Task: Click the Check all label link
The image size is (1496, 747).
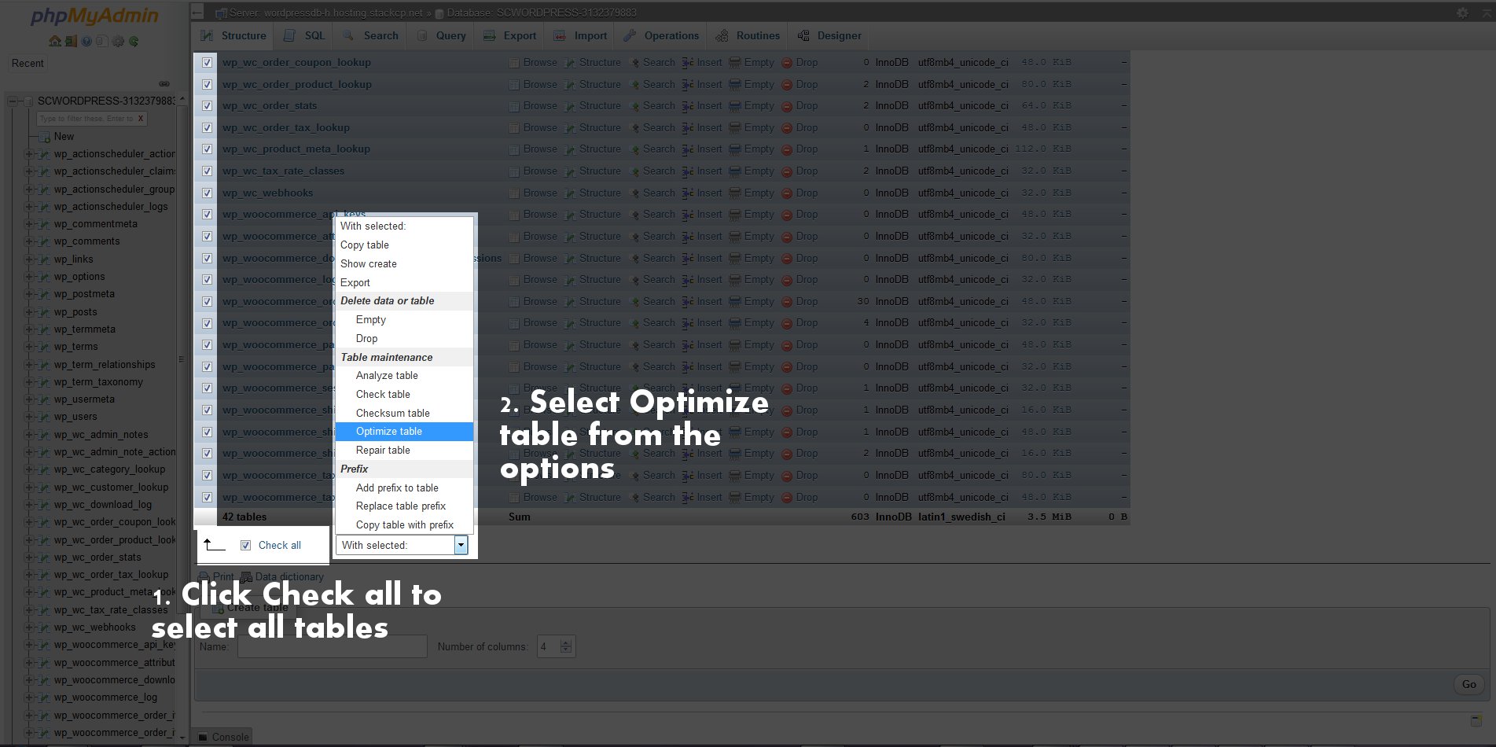Action: (280, 546)
